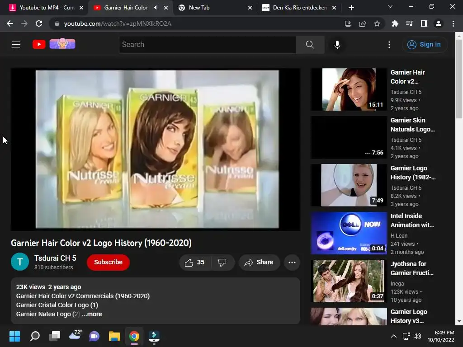Dislike the video with thumbs down
463x347 pixels.
point(222,263)
